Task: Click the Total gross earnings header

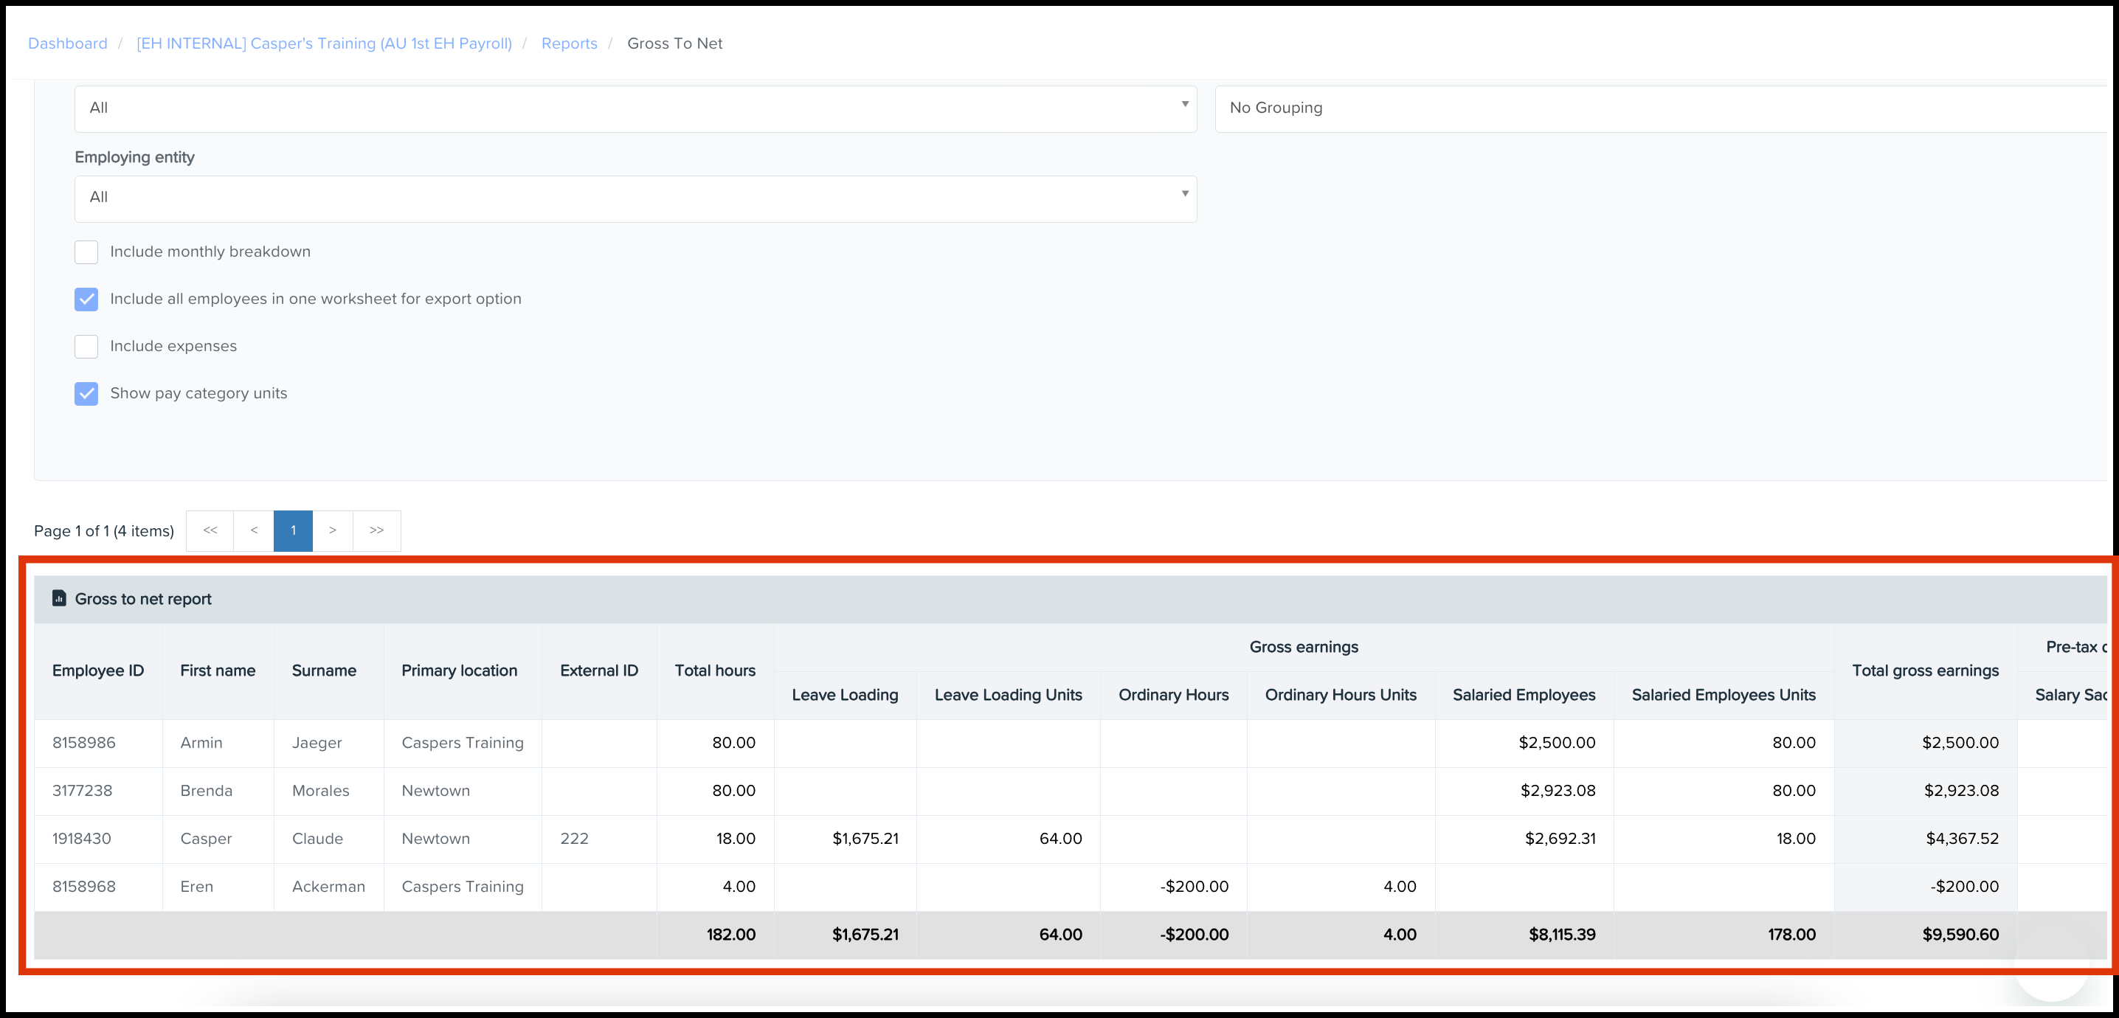Action: (1925, 670)
